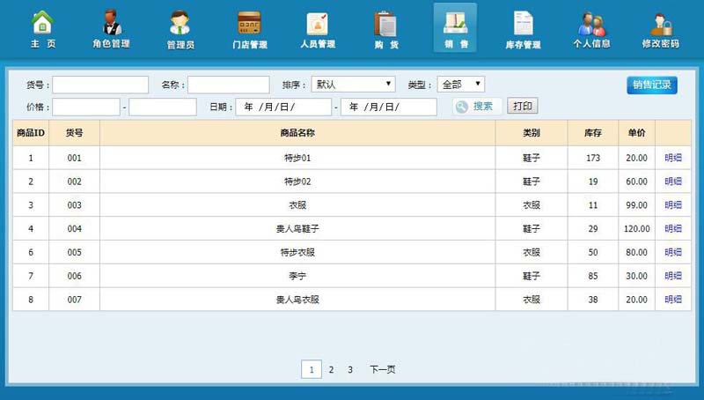
Task: Click 下一页 next page link
Action: [x=382, y=370]
